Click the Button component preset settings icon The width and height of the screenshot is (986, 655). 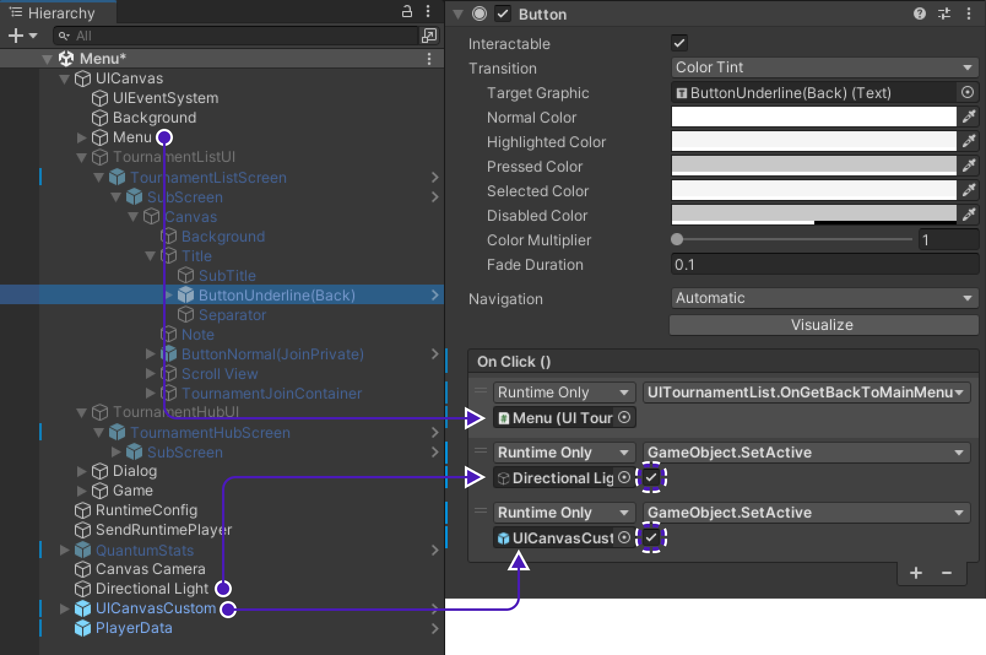[x=944, y=13]
